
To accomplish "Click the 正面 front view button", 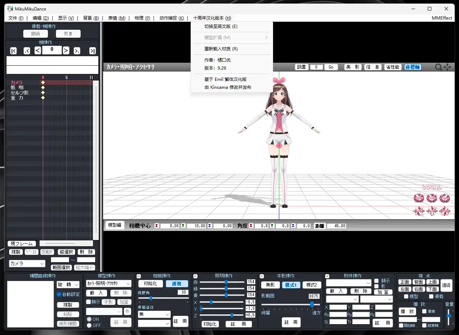I will click(x=405, y=282).
